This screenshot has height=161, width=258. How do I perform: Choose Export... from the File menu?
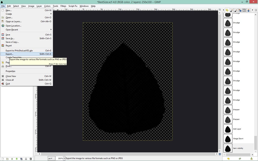point(9,54)
